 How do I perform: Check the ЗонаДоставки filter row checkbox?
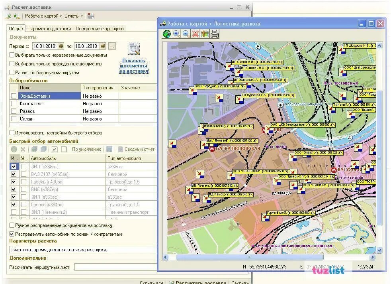[x=14, y=96]
